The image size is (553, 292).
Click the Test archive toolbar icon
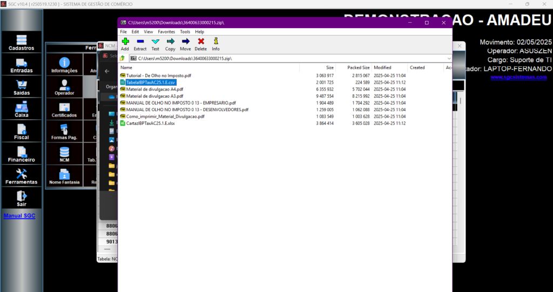[x=155, y=42]
